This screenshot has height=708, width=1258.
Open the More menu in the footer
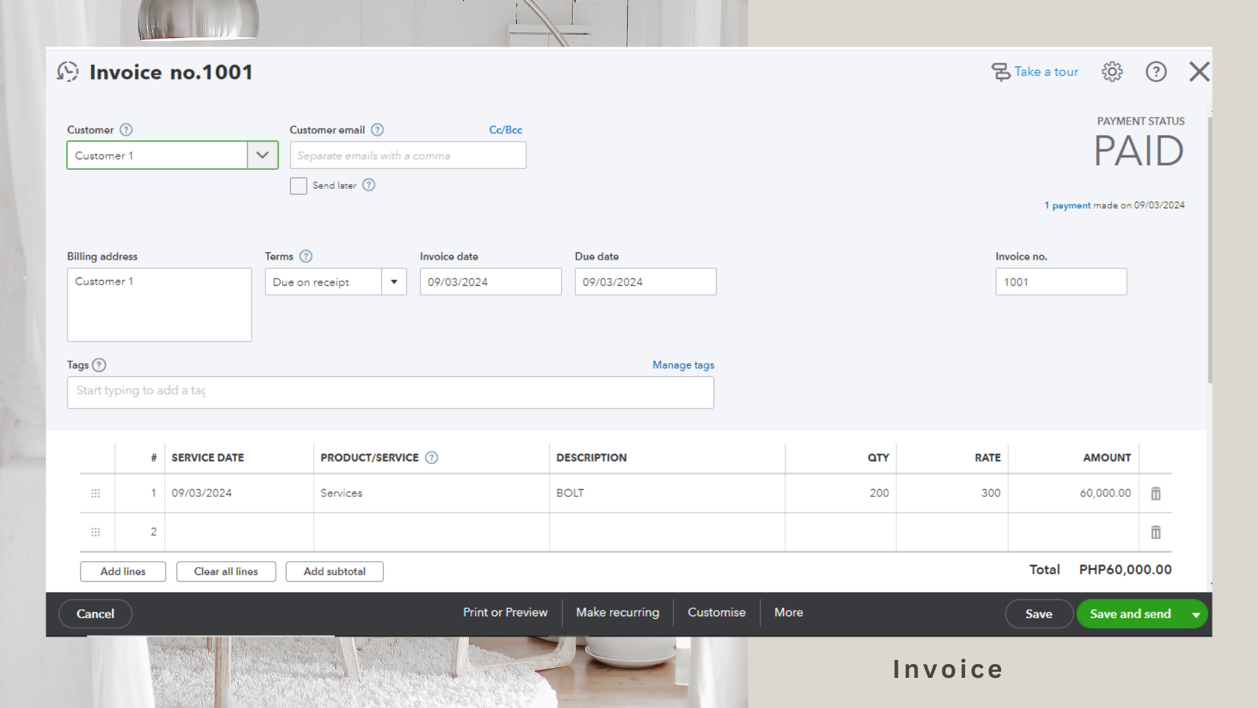[x=788, y=612]
